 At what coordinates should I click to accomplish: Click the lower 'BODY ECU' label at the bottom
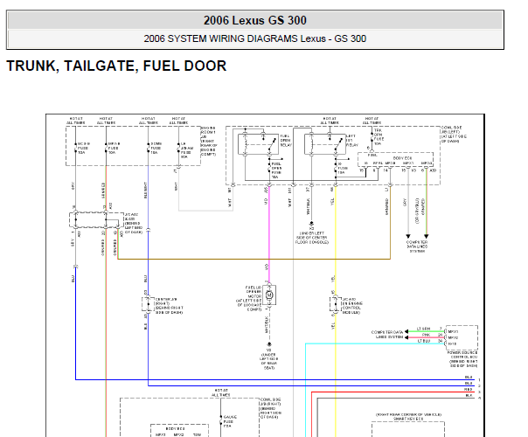coord(175,429)
